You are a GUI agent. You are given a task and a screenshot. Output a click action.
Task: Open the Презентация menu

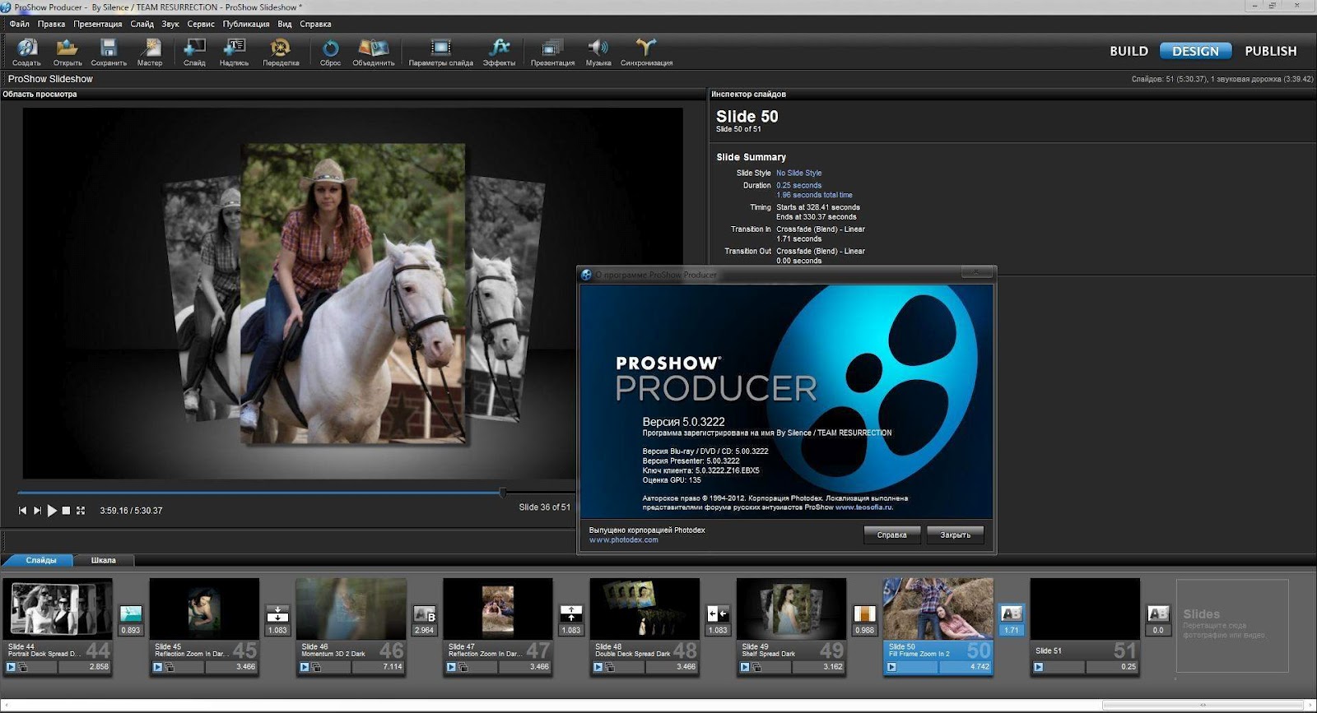click(x=97, y=24)
